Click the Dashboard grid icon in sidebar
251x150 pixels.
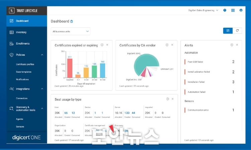[11, 21]
